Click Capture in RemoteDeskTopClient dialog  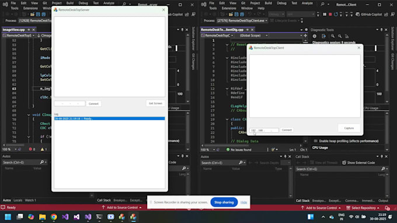pos(349,128)
